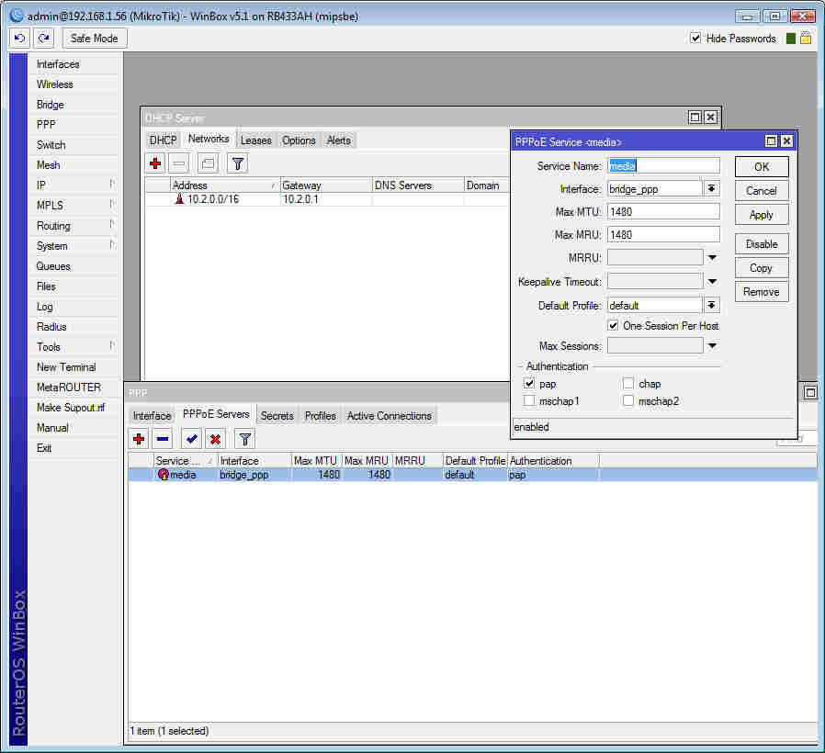825x753 pixels.
Task: Open MetaROUTER from sidebar
Action: [73, 388]
